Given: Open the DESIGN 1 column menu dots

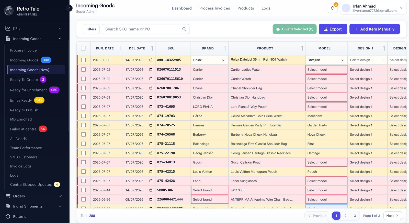Looking at the screenshot, I should [x=384, y=48].
